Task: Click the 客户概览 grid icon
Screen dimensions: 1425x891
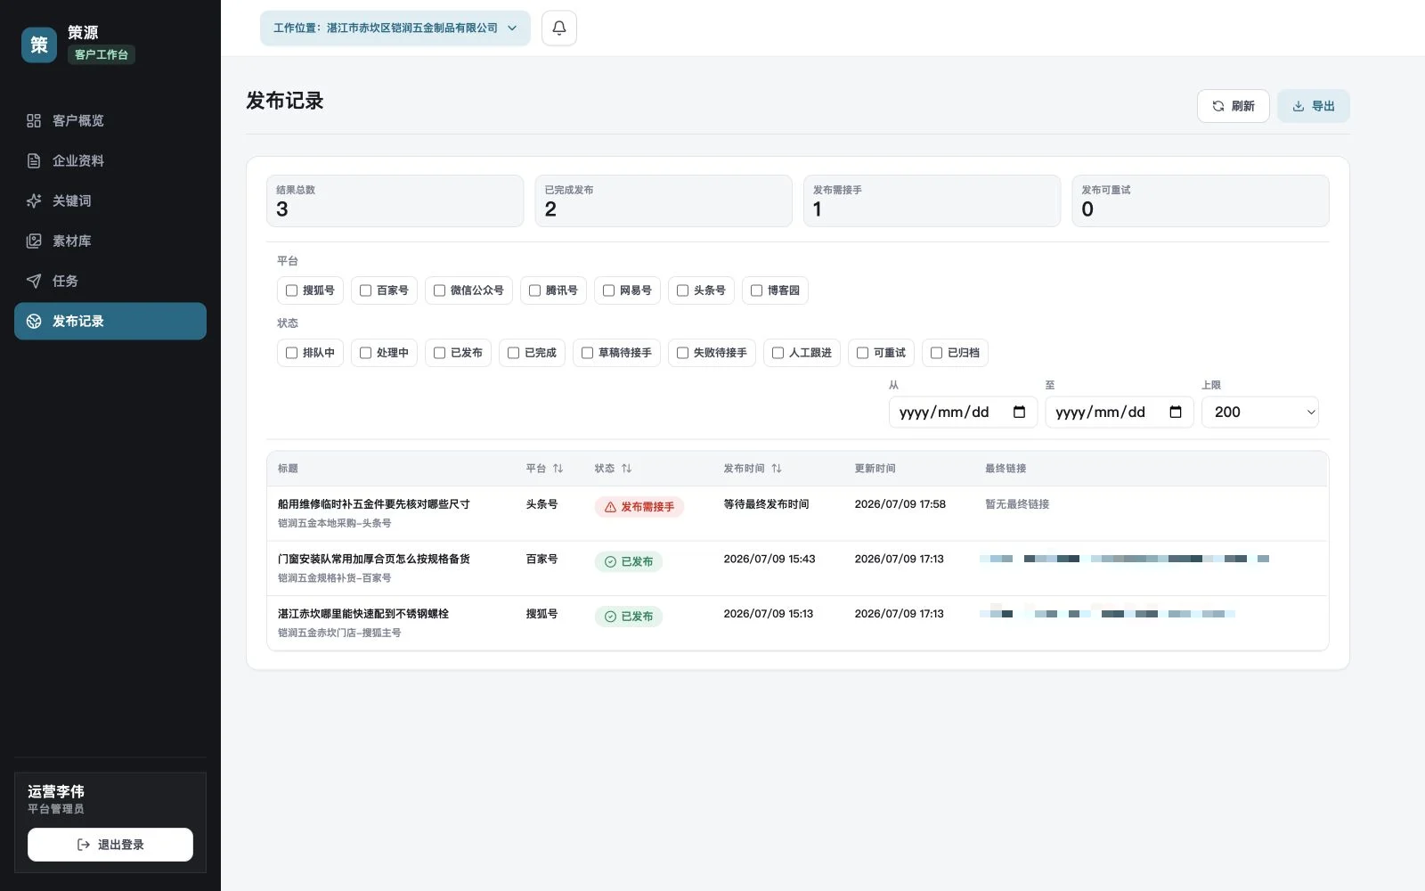Action: pos(34,120)
